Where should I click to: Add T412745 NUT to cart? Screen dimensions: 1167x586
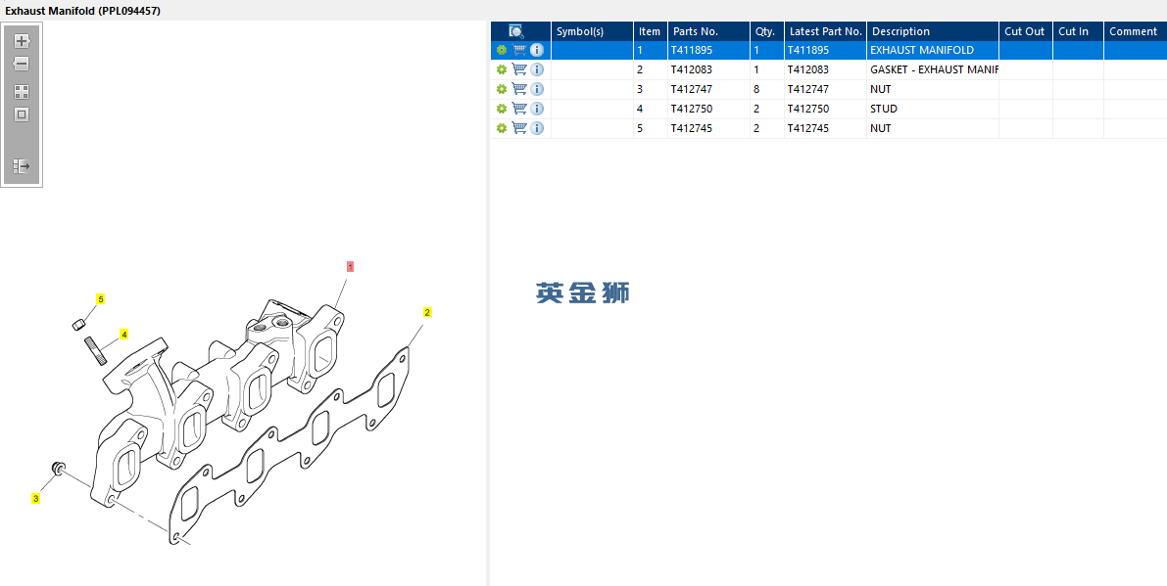click(519, 128)
